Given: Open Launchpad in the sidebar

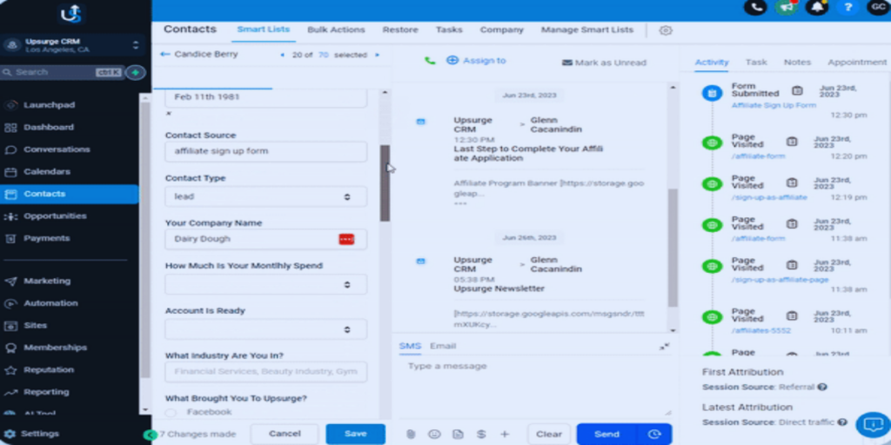Looking at the screenshot, I should point(49,105).
